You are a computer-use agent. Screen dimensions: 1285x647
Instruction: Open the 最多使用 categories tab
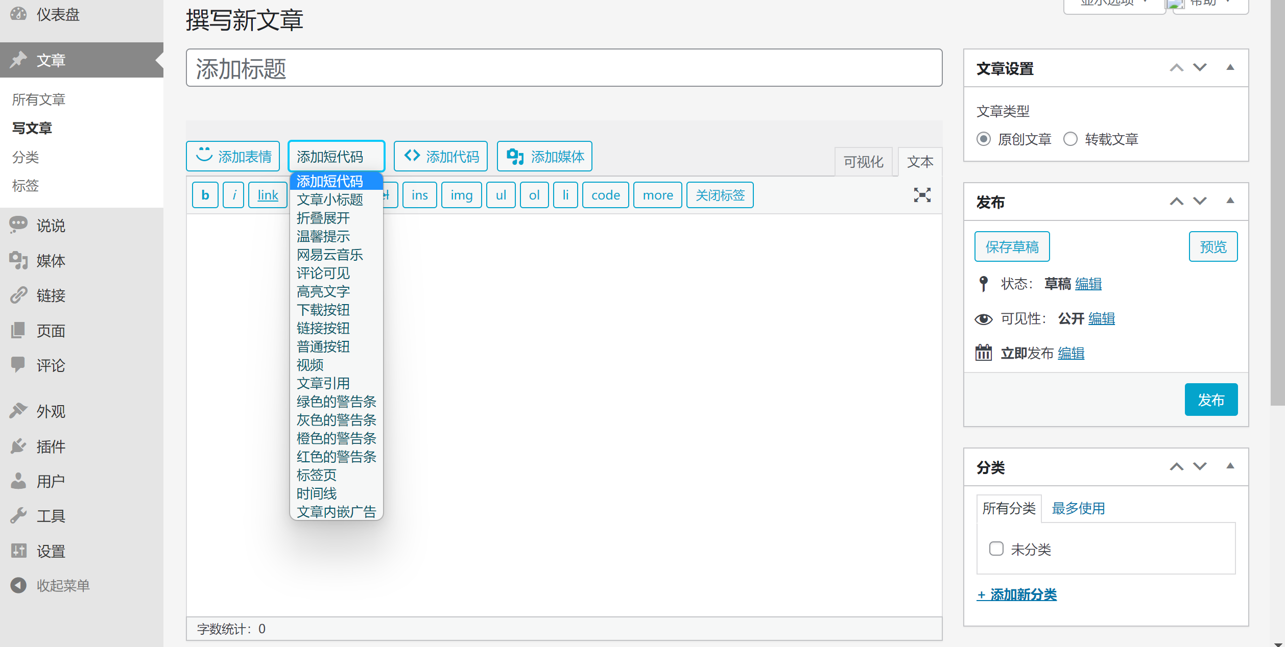[x=1078, y=508]
